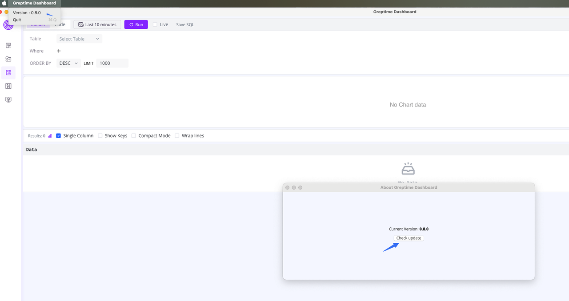This screenshot has width=569, height=301.
Task: Click the chart icon next to Results
Action: click(x=49, y=135)
